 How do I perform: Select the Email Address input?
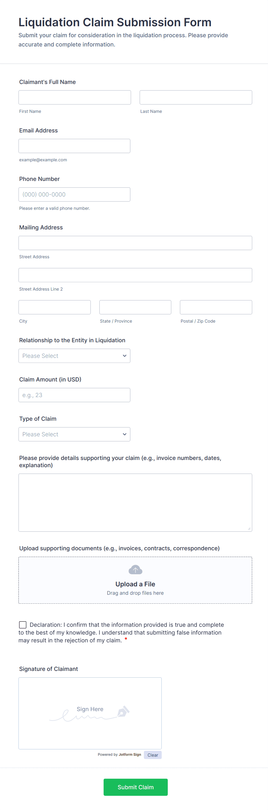pyautogui.click(x=74, y=146)
